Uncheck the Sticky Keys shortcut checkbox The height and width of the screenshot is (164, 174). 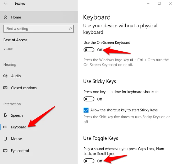[86, 110]
